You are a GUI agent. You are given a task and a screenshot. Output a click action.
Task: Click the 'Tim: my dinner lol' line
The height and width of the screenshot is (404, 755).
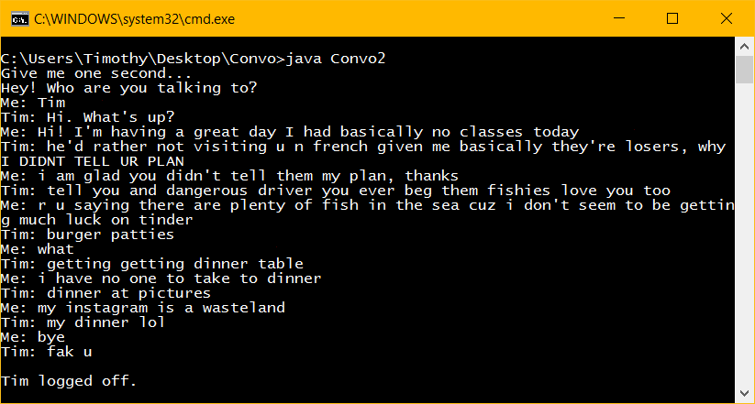pyautogui.click(x=83, y=322)
